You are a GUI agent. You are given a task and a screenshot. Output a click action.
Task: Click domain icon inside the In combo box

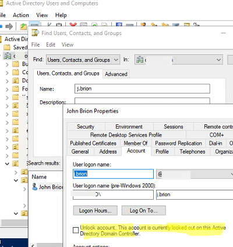point(140,60)
